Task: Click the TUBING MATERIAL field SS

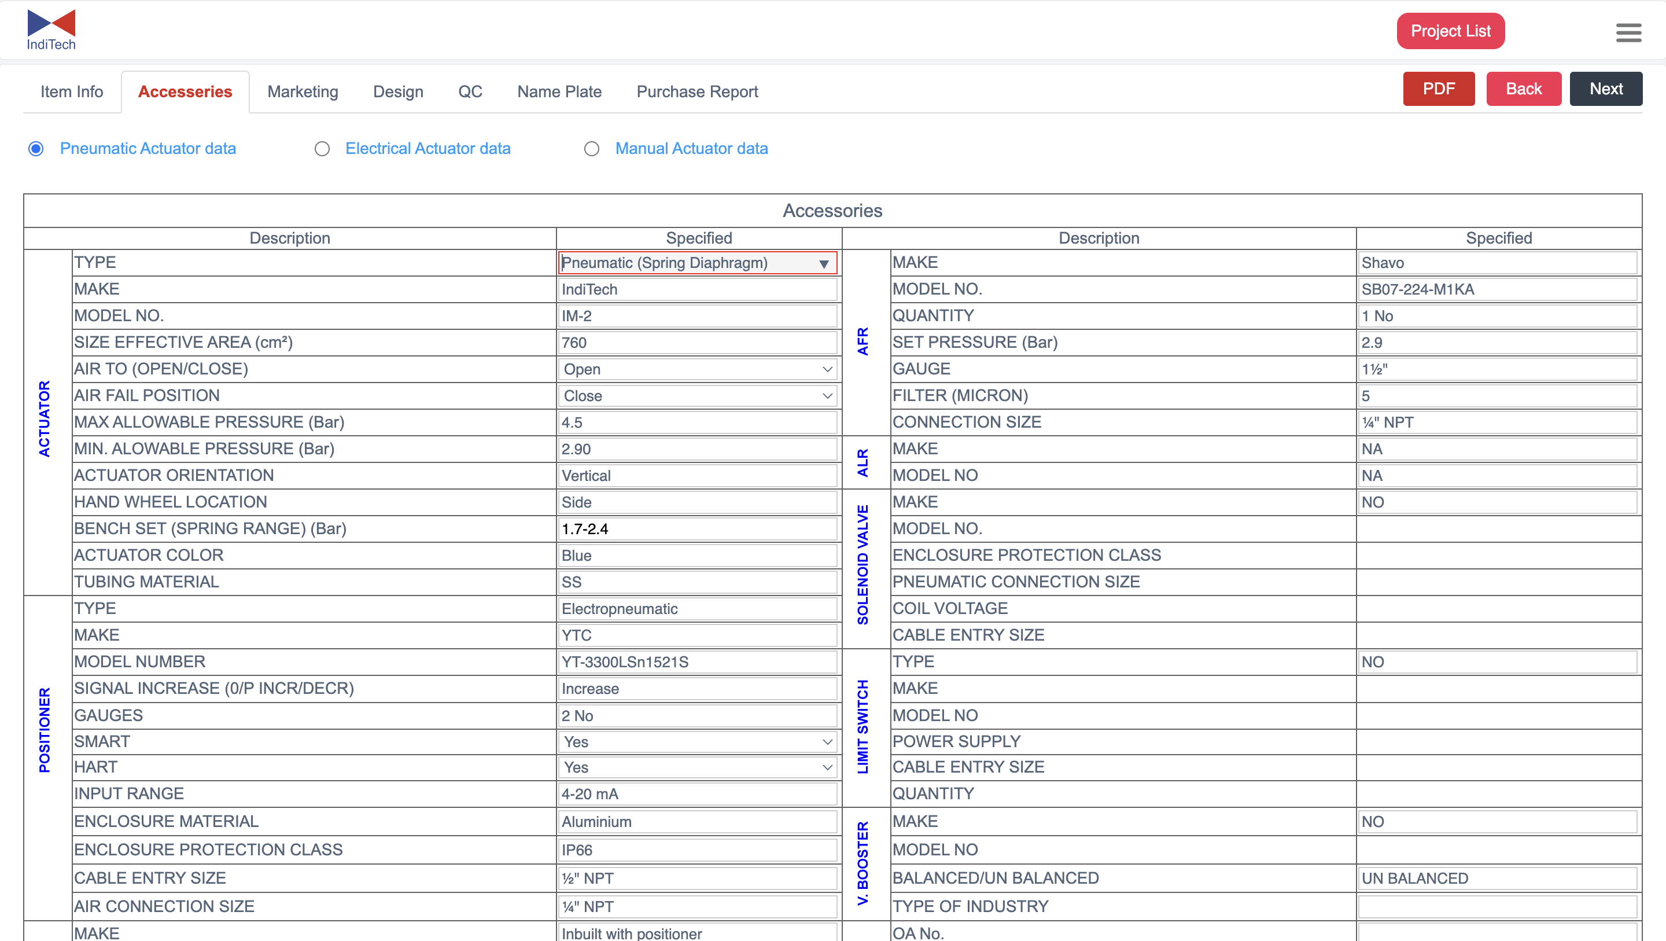Action: coord(697,582)
